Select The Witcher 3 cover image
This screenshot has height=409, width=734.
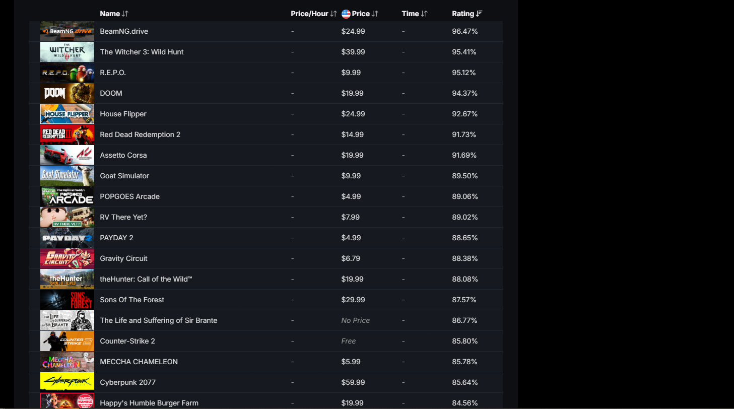(x=67, y=52)
